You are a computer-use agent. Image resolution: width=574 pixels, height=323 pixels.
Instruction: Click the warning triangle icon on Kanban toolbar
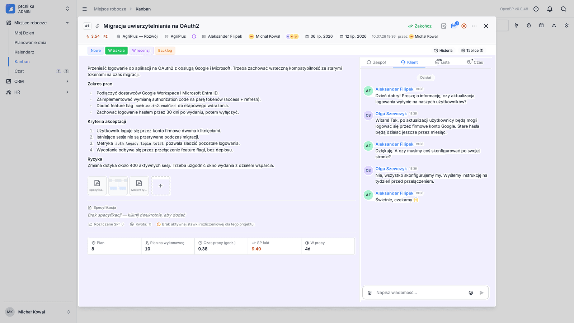coord(554,25)
